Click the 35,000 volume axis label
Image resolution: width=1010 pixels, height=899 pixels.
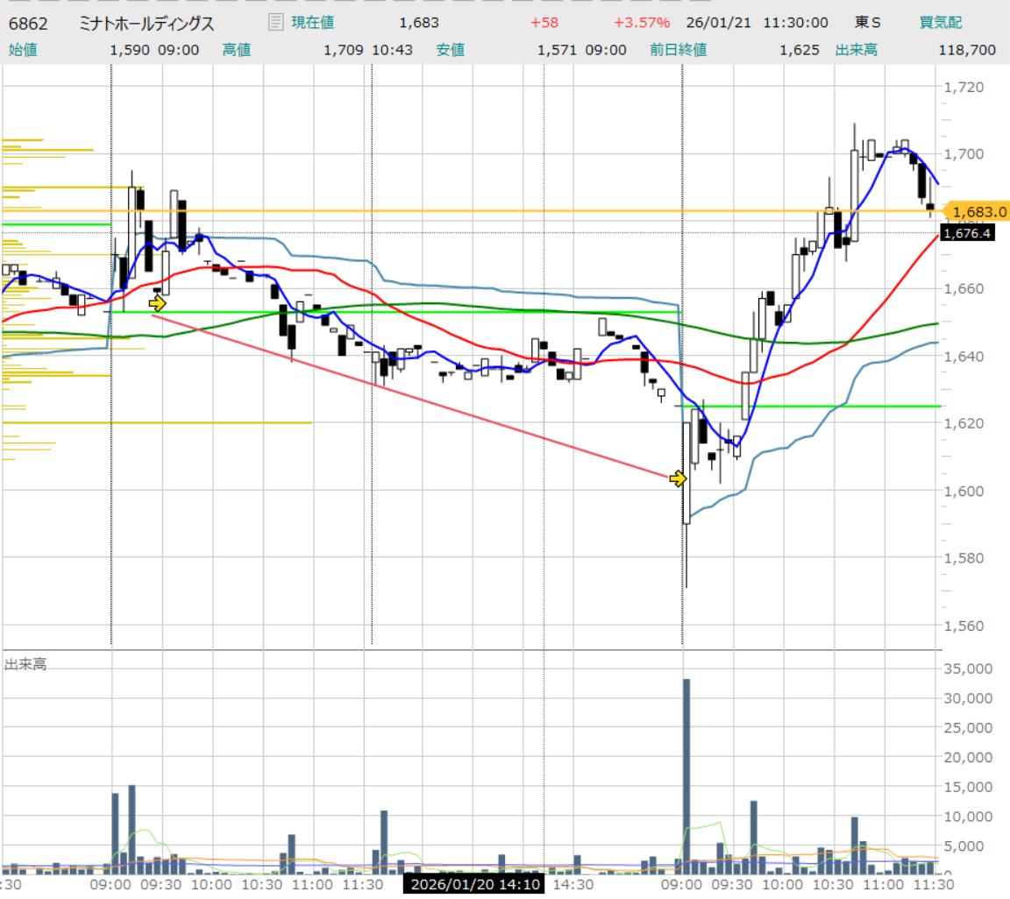968,669
